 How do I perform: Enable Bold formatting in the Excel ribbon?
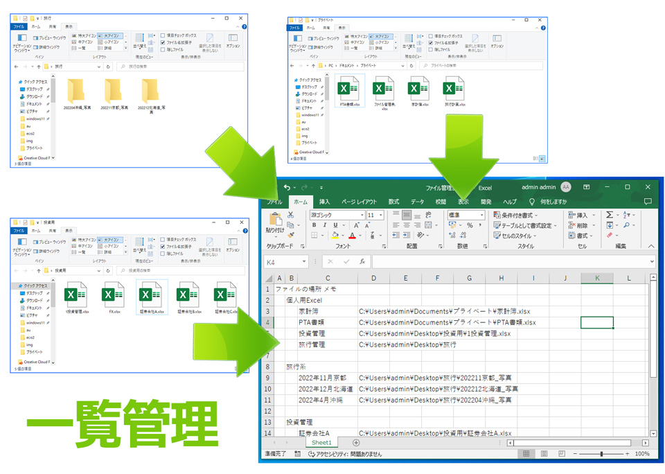pyautogui.click(x=314, y=225)
